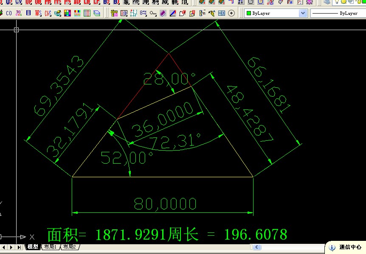Toggle the yellow sun freeze layer icon

point(343,2)
